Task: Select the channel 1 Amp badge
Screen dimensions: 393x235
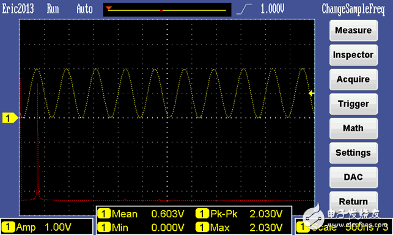Action: (x=8, y=227)
